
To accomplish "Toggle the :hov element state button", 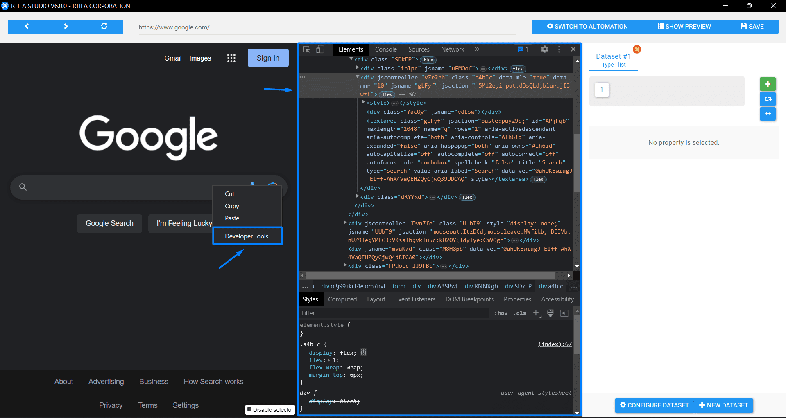I will (501, 313).
